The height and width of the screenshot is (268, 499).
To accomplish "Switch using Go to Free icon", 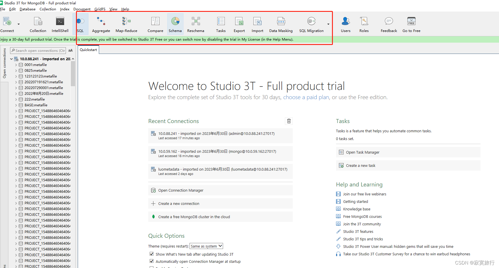I will [411, 24].
